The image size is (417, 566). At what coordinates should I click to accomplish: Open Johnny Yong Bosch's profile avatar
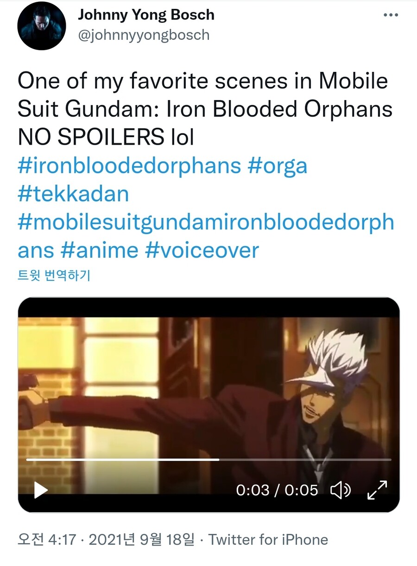tap(42, 26)
